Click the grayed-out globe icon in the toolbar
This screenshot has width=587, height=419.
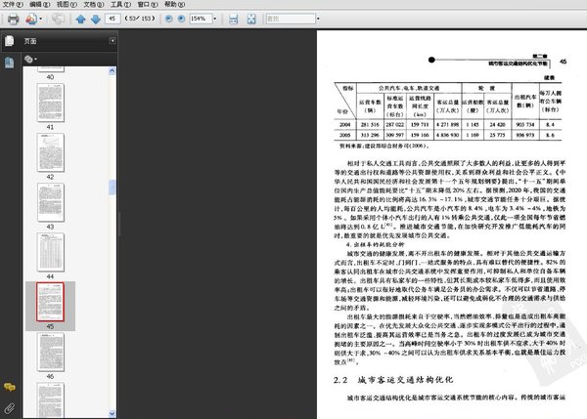click(59, 19)
